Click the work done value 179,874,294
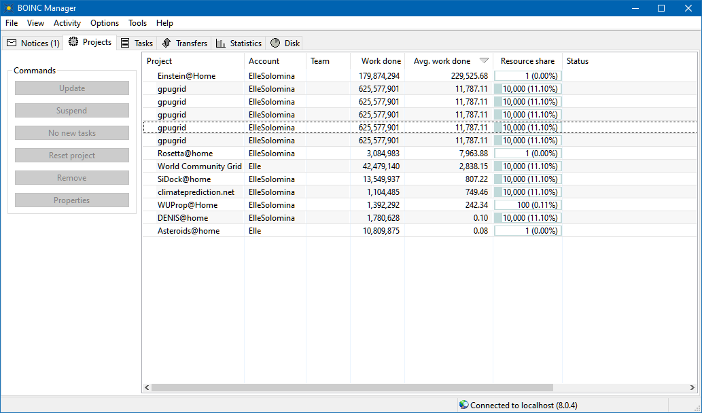The width and height of the screenshot is (702, 413). (x=379, y=76)
